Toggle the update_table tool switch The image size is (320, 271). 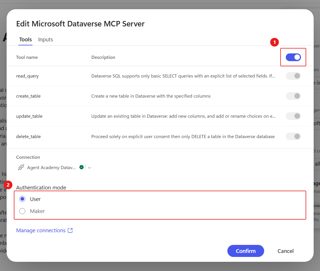click(293, 116)
